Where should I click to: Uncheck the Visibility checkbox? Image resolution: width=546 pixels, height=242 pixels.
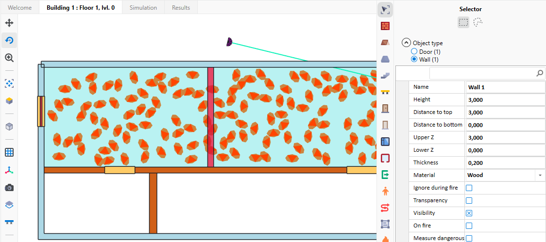click(x=469, y=213)
